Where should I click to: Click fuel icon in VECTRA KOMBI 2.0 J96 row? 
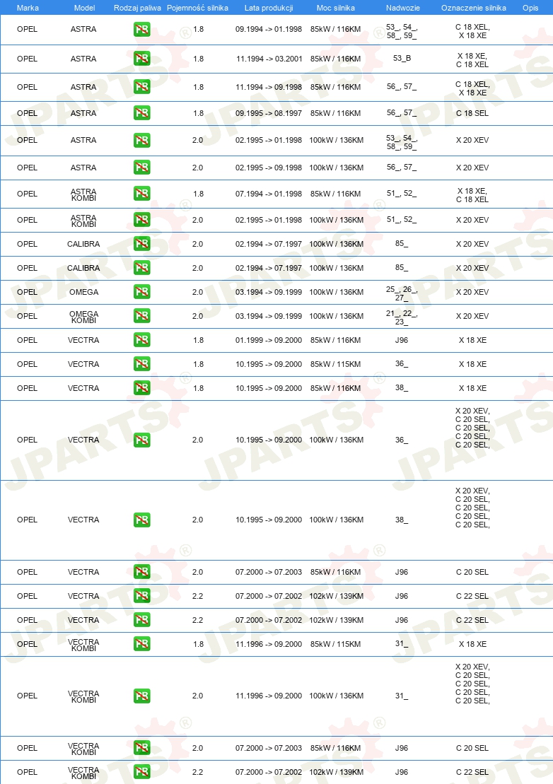142,747
